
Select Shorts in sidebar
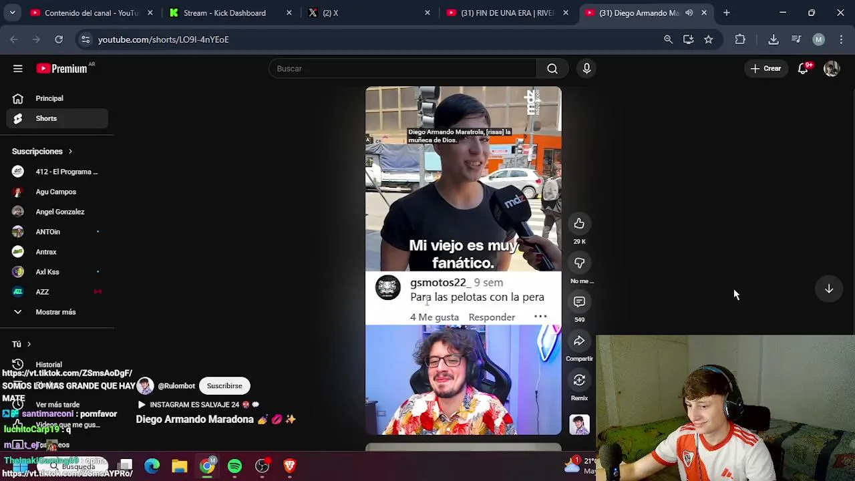click(57, 118)
